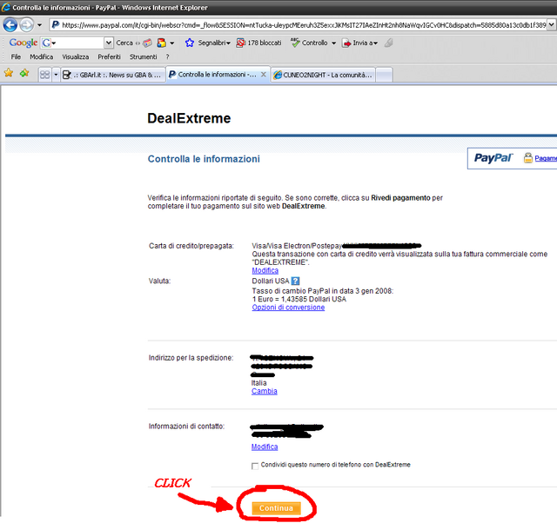The image size is (557, 523).
Task: Click the PayPal URL address field
Action: pyautogui.click(x=299, y=25)
